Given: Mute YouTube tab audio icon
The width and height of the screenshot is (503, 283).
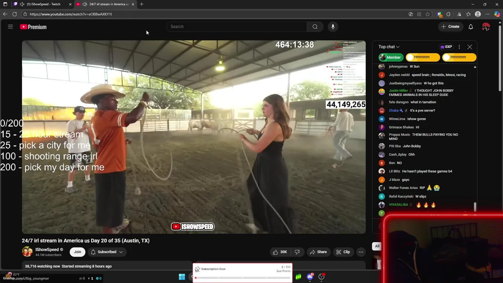Looking at the screenshot, I should (x=85, y=4).
